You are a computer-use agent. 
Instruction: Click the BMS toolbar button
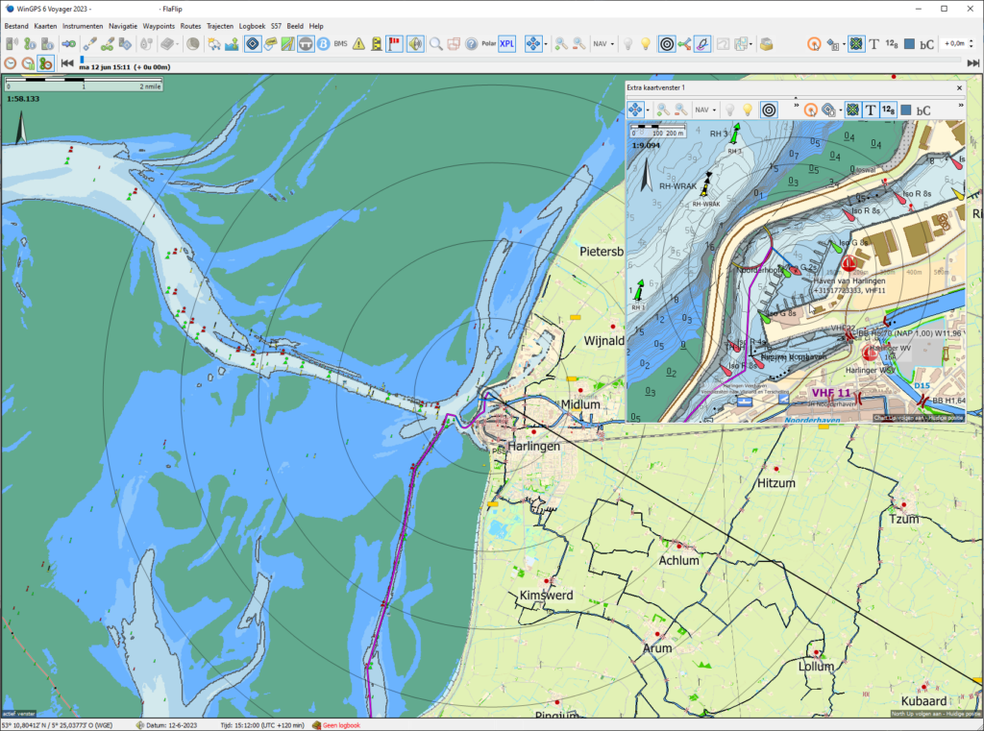pos(341,44)
